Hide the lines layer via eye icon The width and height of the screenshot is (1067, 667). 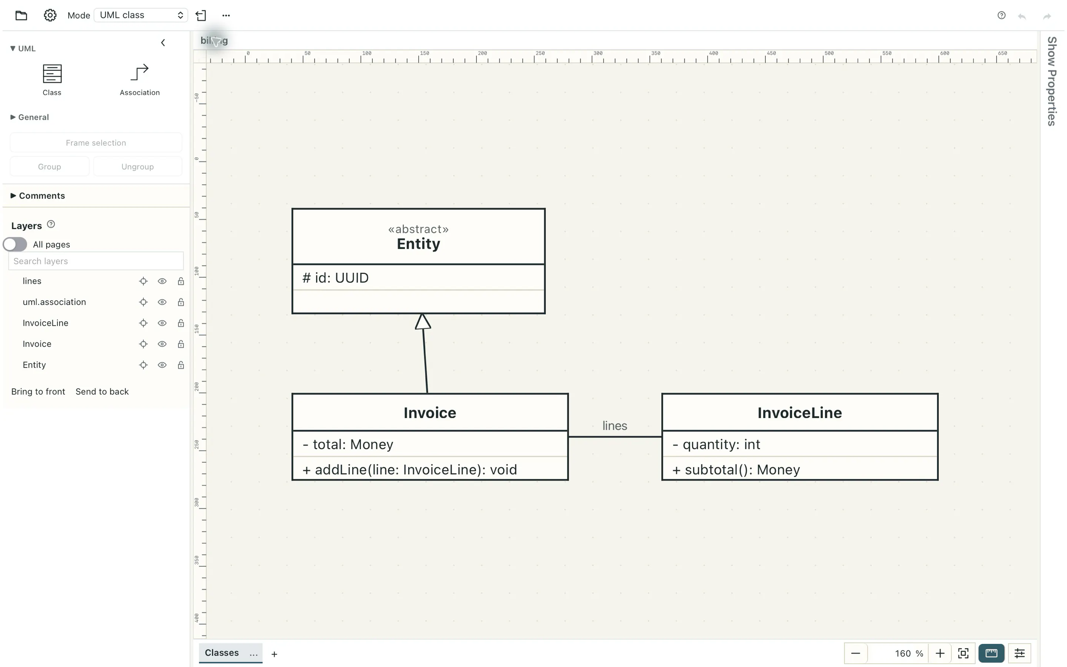(x=162, y=281)
